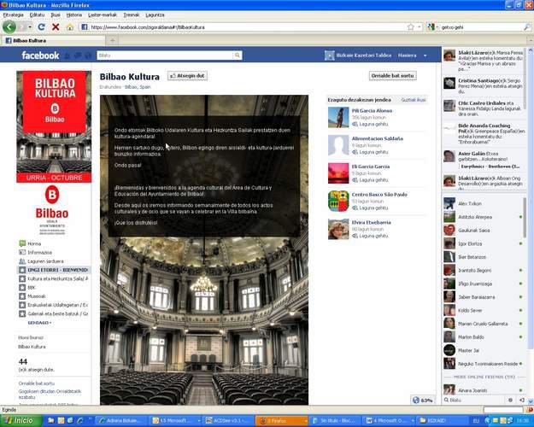
Task: Click the Bilbao Kultura October cover thumbnail
Action: point(54,126)
